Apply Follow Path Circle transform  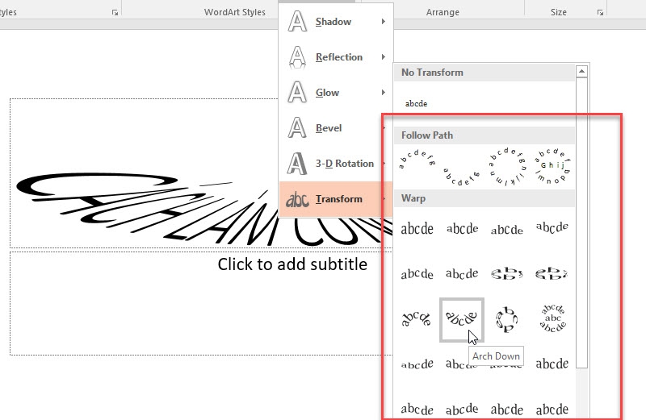(507, 167)
